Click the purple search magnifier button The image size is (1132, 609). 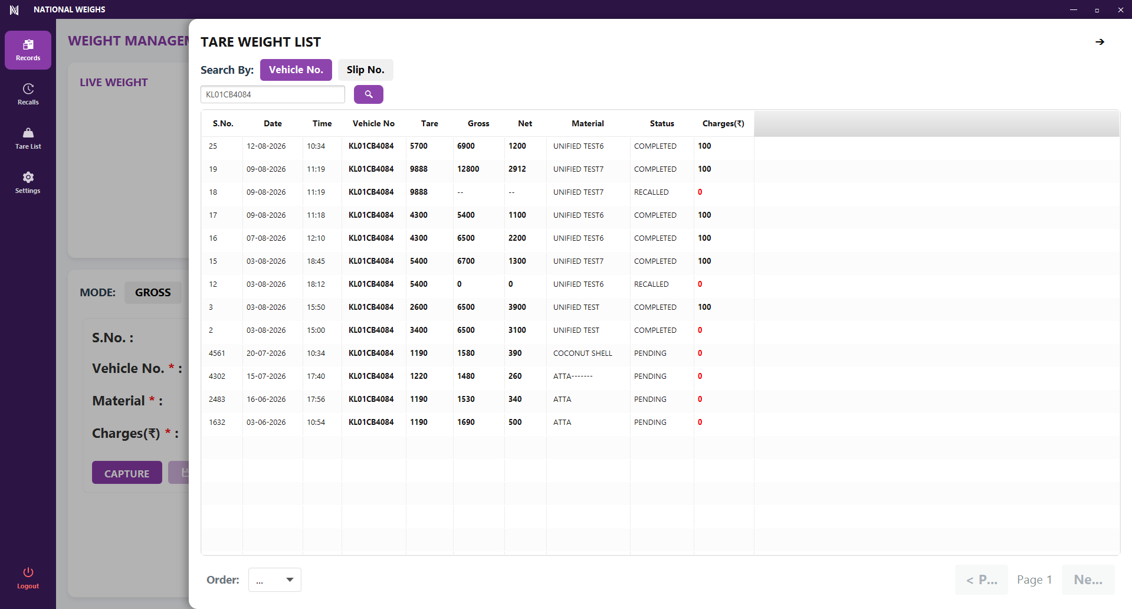click(x=369, y=94)
